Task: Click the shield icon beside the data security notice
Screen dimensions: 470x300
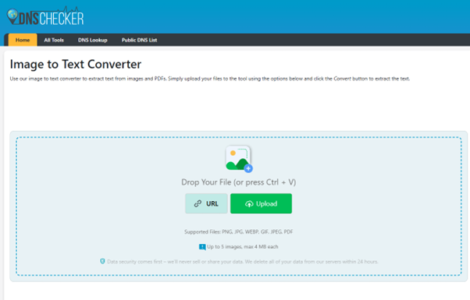Action: (102, 261)
